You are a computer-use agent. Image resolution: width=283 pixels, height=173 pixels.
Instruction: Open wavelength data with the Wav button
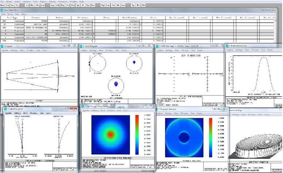coord(42,5)
